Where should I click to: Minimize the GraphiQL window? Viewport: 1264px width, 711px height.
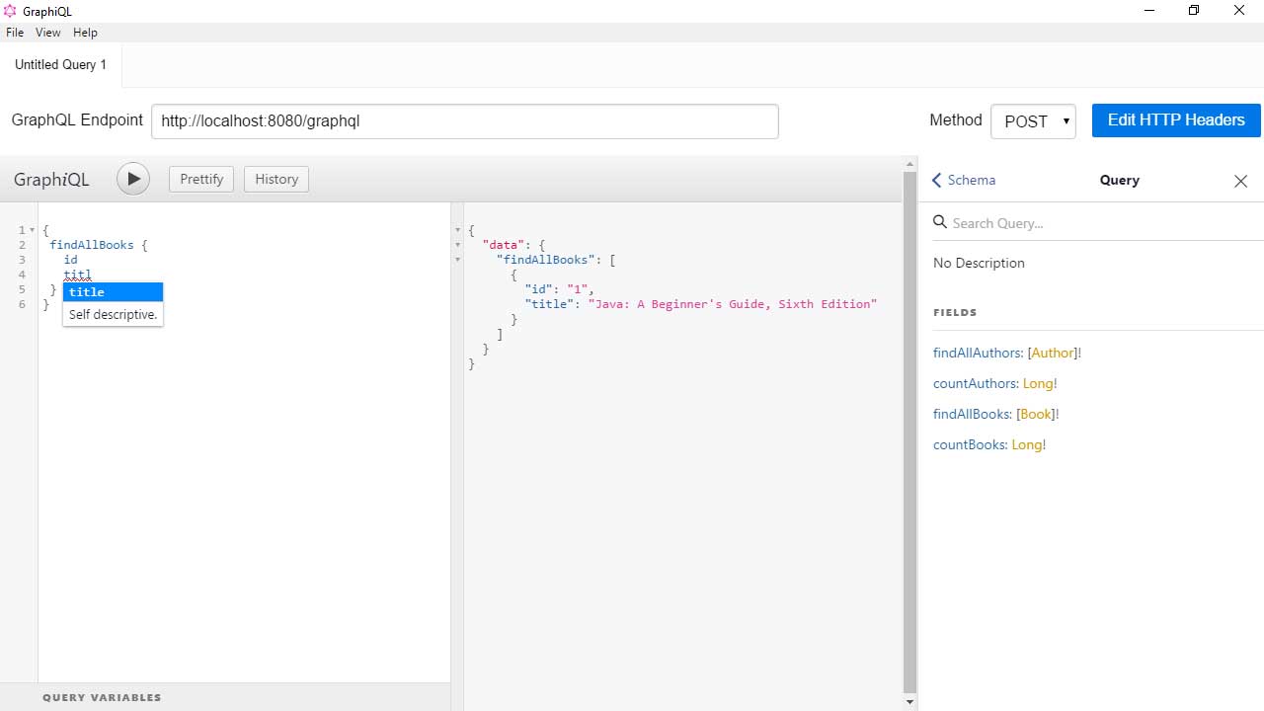[x=1149, y=11]
